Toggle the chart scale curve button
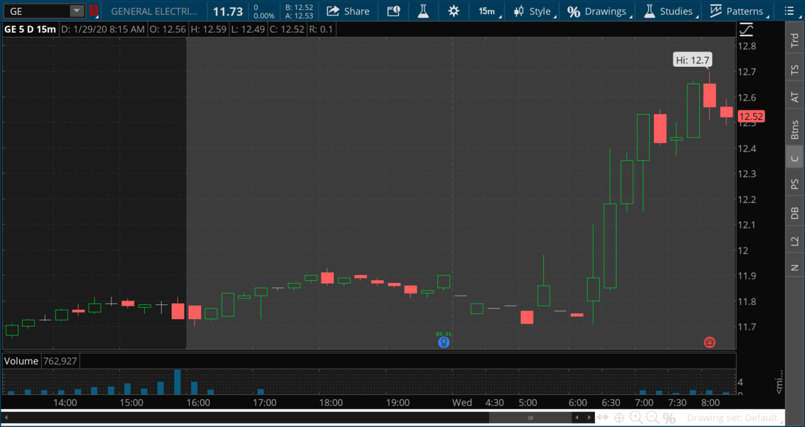The image size is (805, 427). (746, 30)
